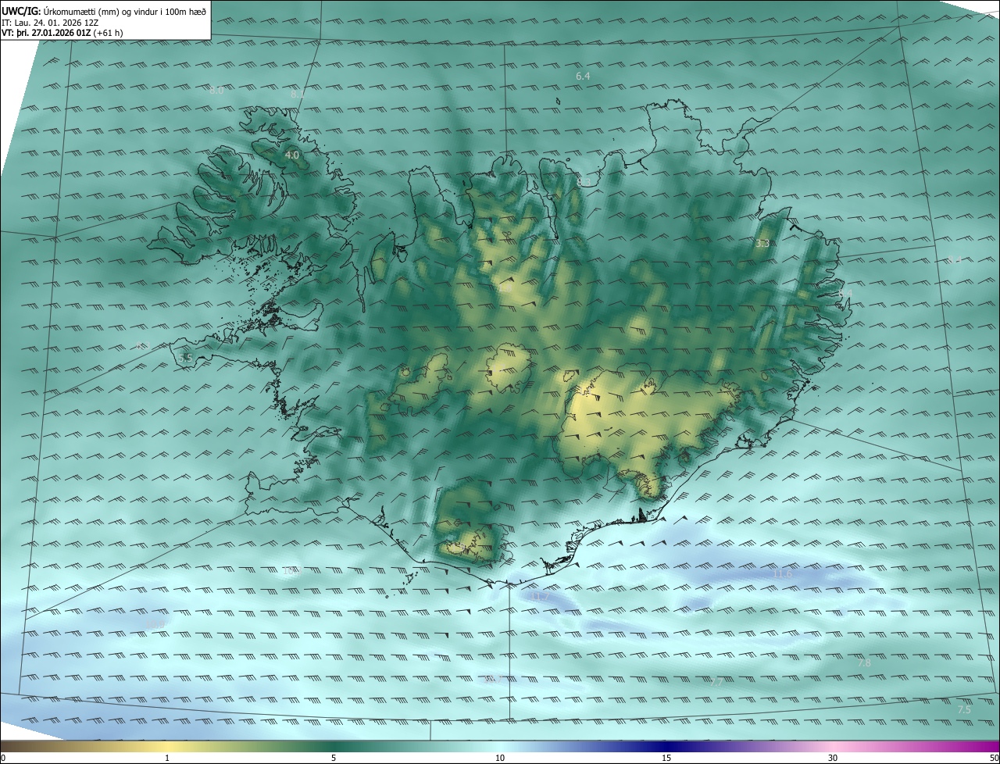Image resolution: width=1000 pixels, height=764 pixels.
Task: Click the dark blue color band above the 15 tick
Action: [x=666, y=746]
